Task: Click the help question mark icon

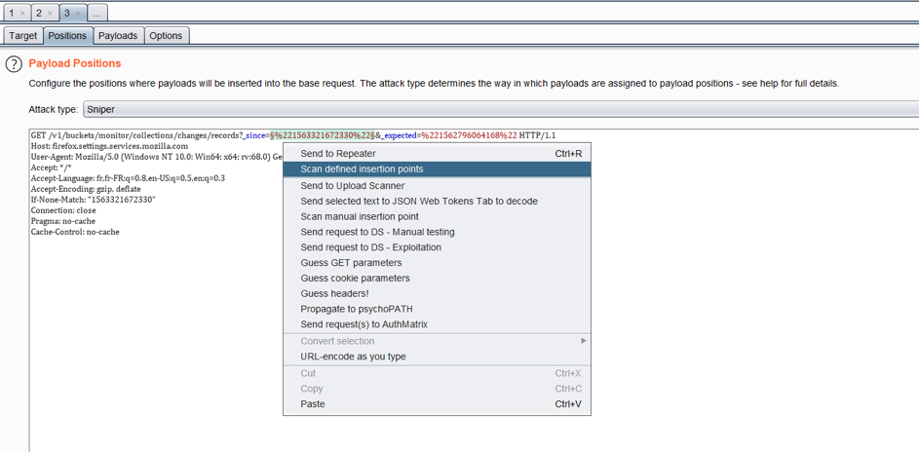Action: click(14, 64)
